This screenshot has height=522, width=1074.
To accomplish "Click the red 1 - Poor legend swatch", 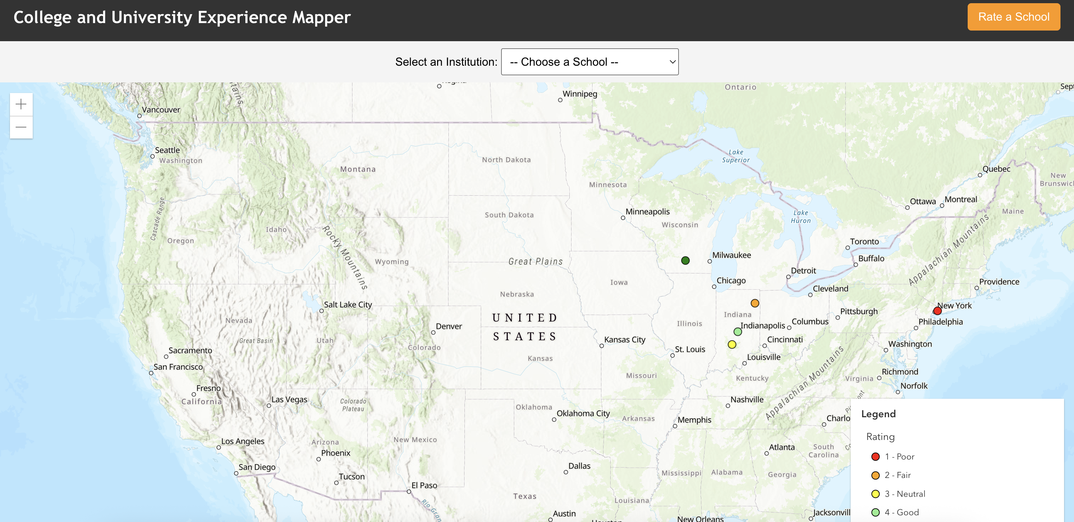I will [x=875, y=457].
